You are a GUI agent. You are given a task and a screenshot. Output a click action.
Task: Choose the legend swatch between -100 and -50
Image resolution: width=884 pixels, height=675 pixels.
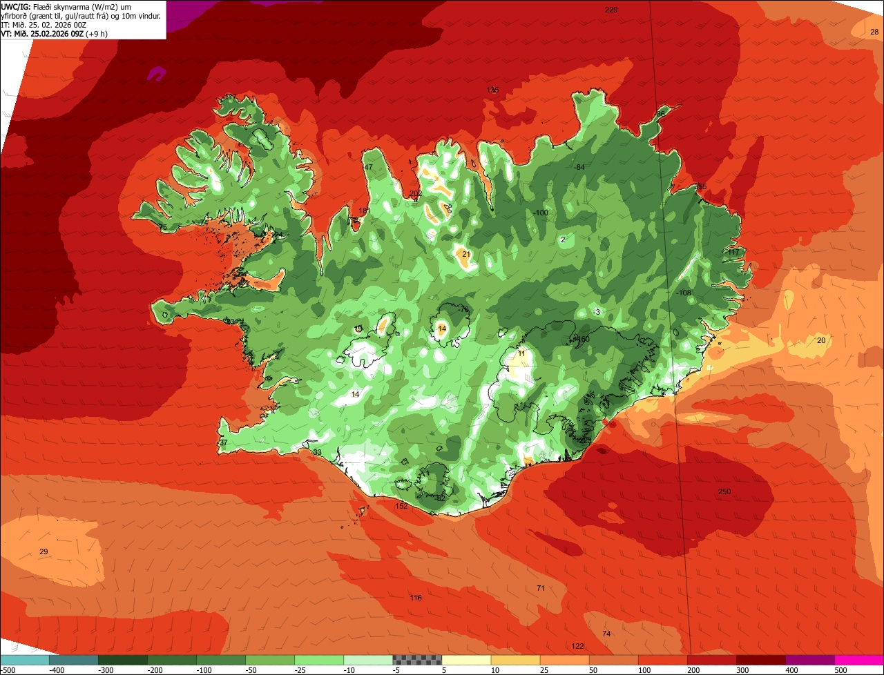[x=220, y=660]
